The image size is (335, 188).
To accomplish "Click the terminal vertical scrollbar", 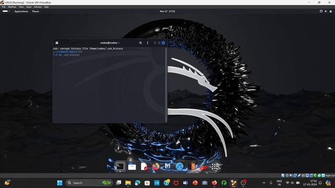I will click(166, 85).
